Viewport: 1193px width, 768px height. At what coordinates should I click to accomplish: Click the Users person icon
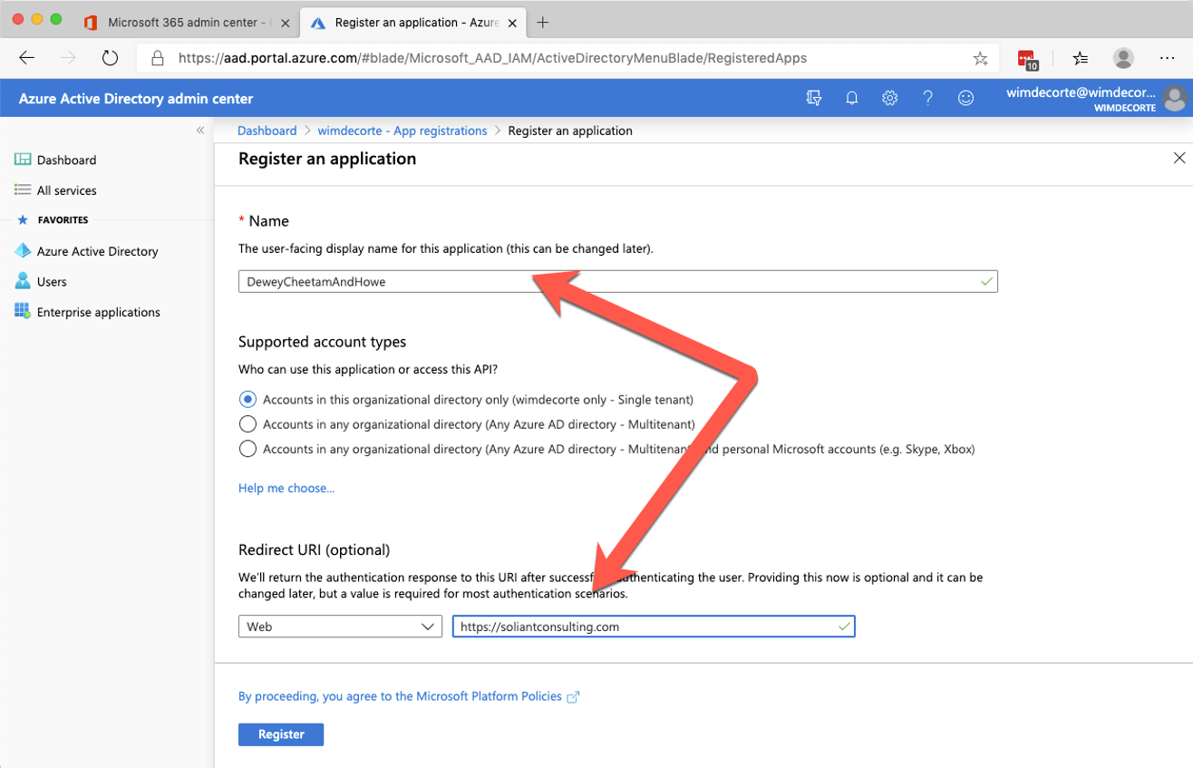tap(23, 281)
